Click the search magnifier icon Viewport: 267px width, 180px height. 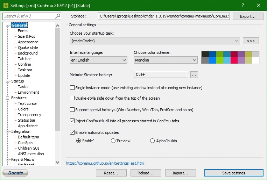click(x=58, y=16)
